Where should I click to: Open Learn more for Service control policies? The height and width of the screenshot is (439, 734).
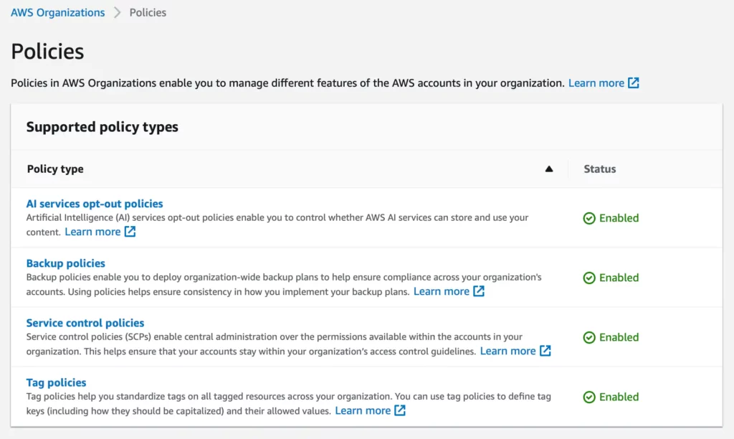coord(508,351)
